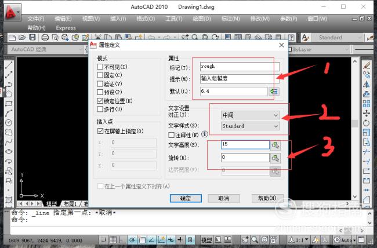
Task: Click the New drawing icon
Action: [12, 38]
